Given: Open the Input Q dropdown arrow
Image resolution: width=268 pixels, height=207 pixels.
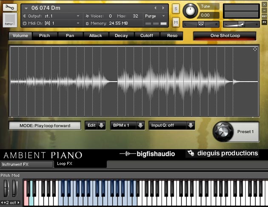Looking at the screenshot, I should (191, 125).
